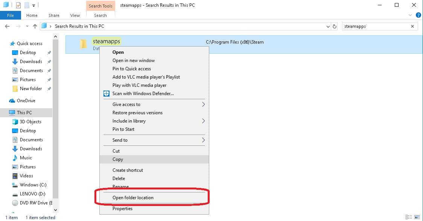Expand the Send to submenu
This screenshot has width=423, height=221.
(154, 140)
